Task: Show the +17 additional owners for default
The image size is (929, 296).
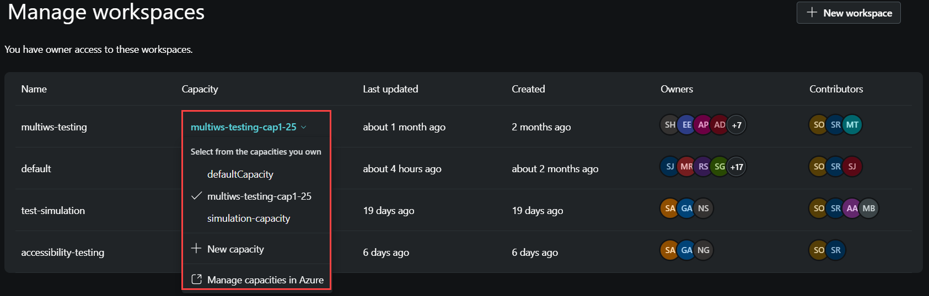Action: pyautogui.click(x=737, y=167)
